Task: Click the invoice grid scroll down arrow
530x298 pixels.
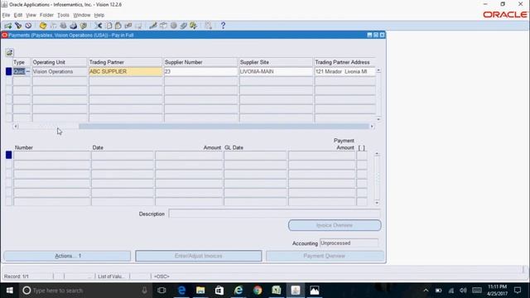Action: pyautogui.click(x=377, y=203)
